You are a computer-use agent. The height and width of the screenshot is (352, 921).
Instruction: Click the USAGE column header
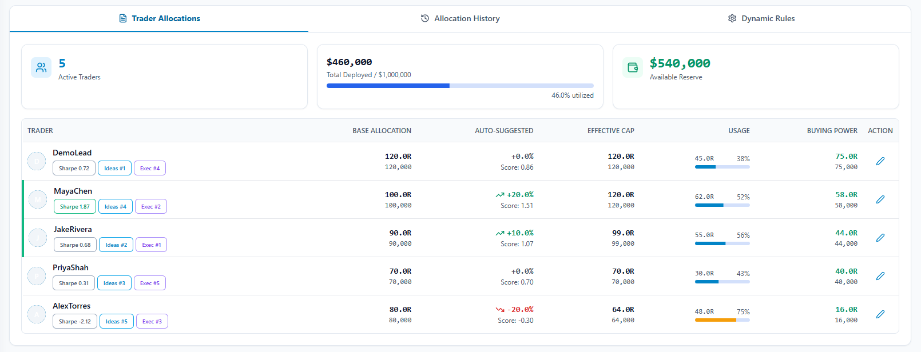pos(739,131)
